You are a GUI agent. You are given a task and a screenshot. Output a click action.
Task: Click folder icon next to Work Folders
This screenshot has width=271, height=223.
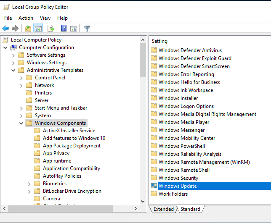[x=154, y=194]
